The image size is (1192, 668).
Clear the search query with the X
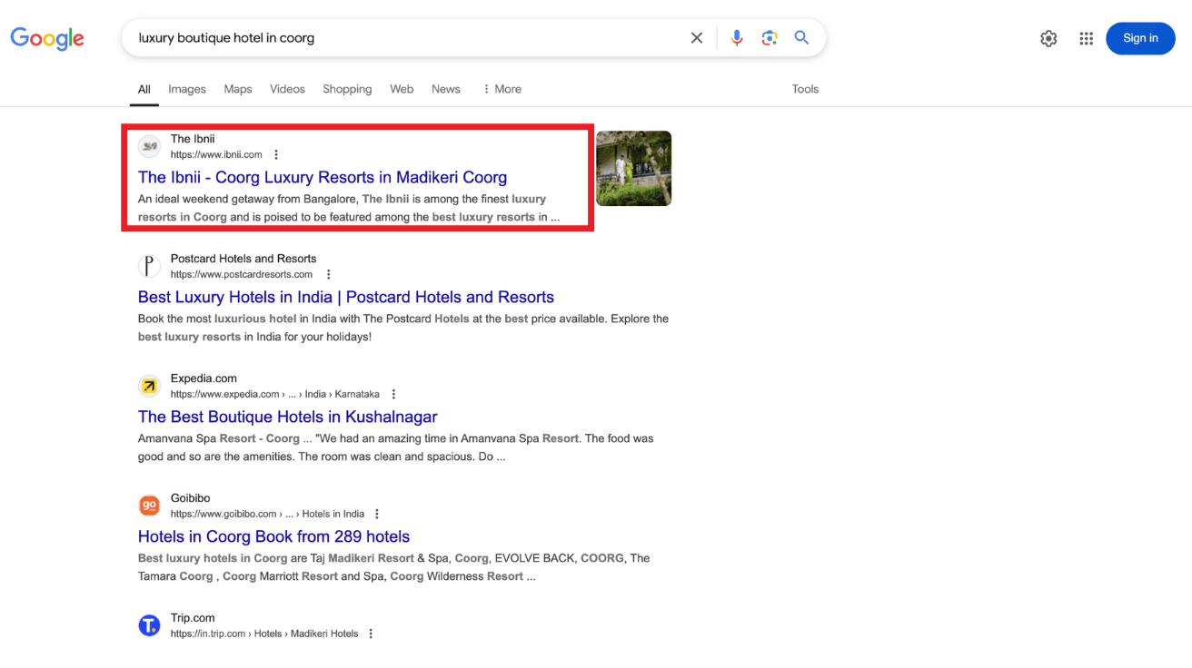(696, 37)
